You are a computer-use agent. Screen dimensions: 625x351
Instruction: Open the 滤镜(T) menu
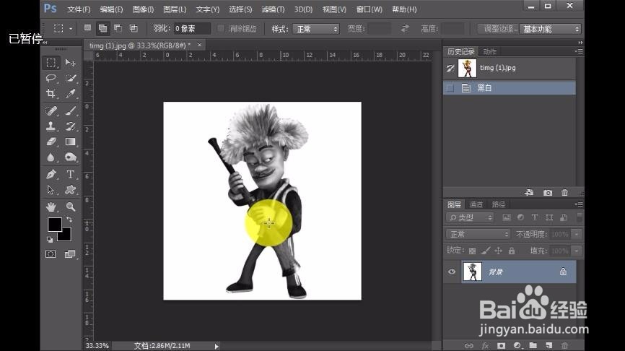click(273, 9)
